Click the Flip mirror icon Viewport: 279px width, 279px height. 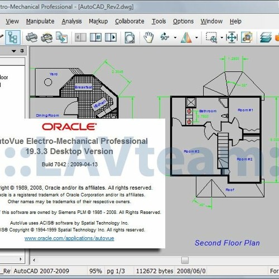click(186, 37)
